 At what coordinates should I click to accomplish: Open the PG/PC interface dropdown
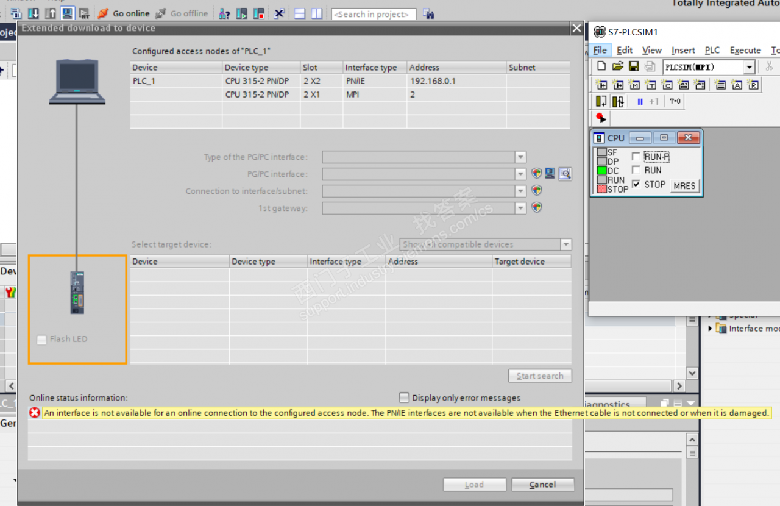point(520,174)
